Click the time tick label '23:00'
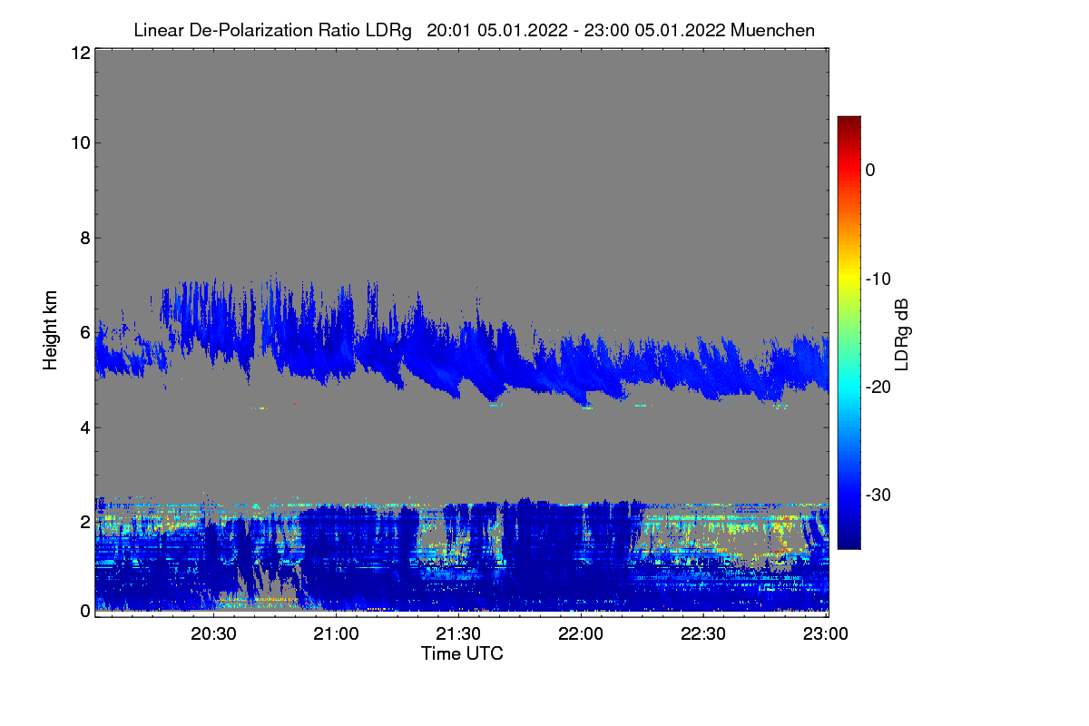The image size is (1089, 726). click(825, 634)
